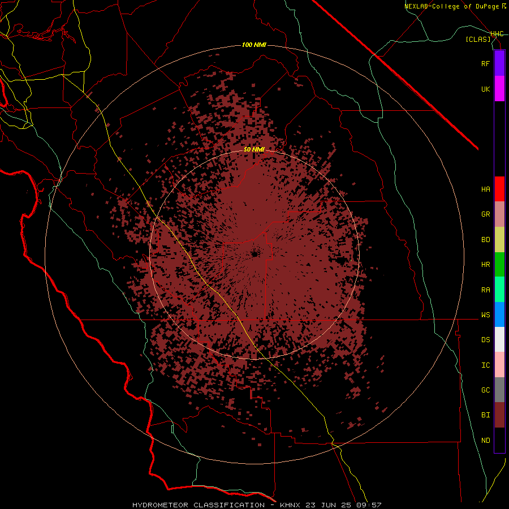Click the HYDROMETEOR CLASSIFICATION caption
The image size is (509, 509).
coord(199,505)
